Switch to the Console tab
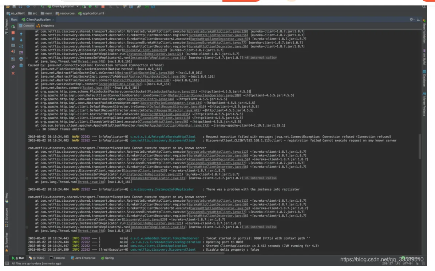Screen dimensions: 435x271 (x=26, y=26)
